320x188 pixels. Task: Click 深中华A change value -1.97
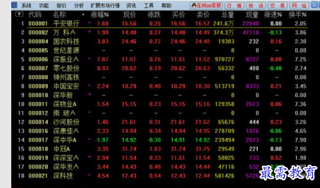point(102,140)
